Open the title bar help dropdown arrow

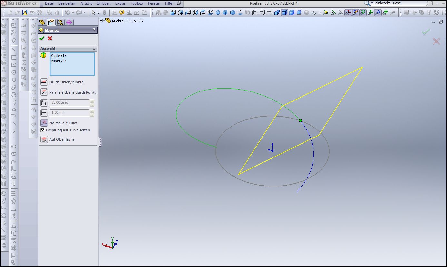437,3
